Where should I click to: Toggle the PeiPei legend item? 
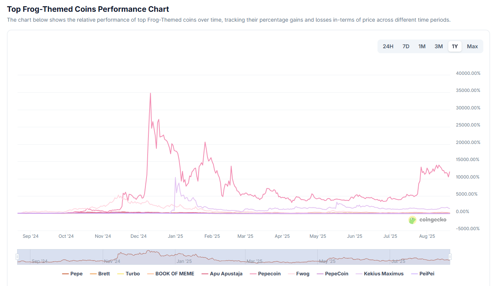[x=422, y=273]
